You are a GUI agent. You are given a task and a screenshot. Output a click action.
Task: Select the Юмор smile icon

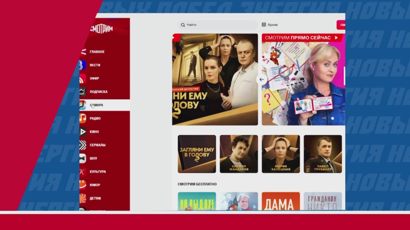click(83, 185)
